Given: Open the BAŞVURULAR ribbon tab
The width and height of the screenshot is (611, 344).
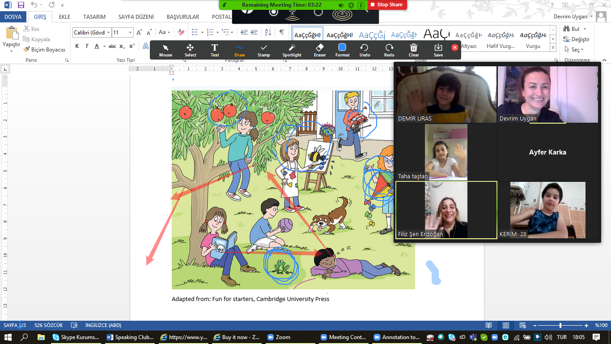Looking at the screenshot, I should pos(183,17).
